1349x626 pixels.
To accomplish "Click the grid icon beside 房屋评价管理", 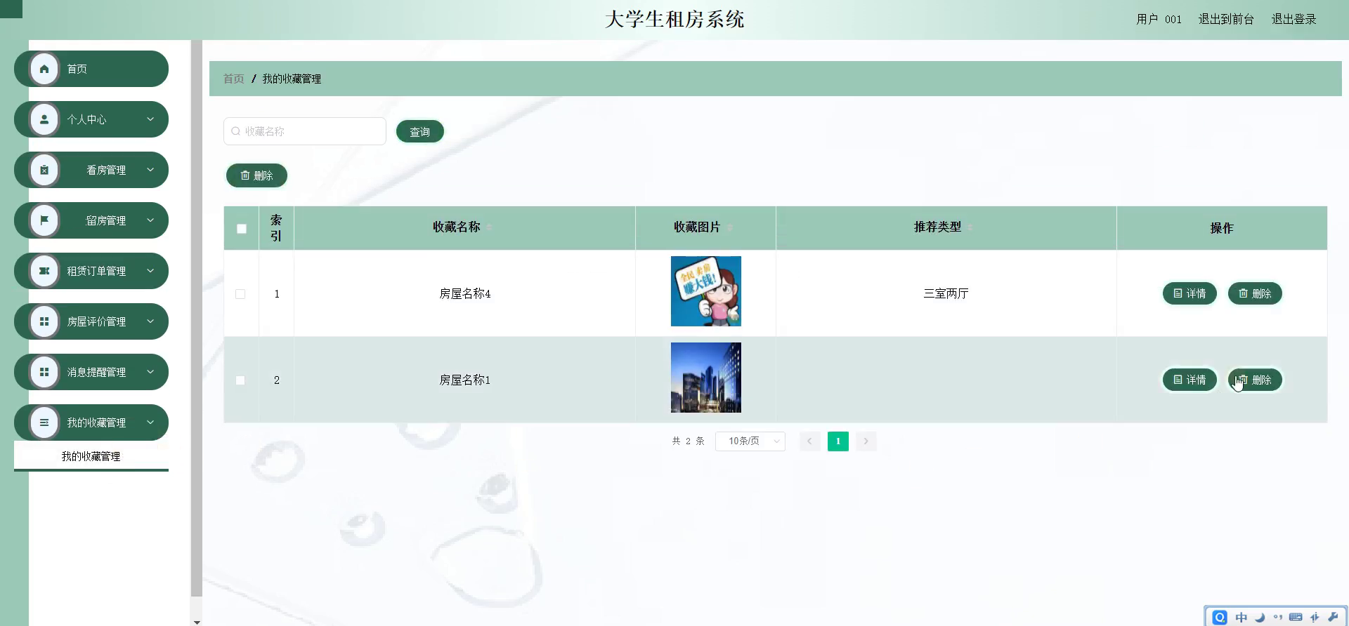I will [x=44, y=321].
